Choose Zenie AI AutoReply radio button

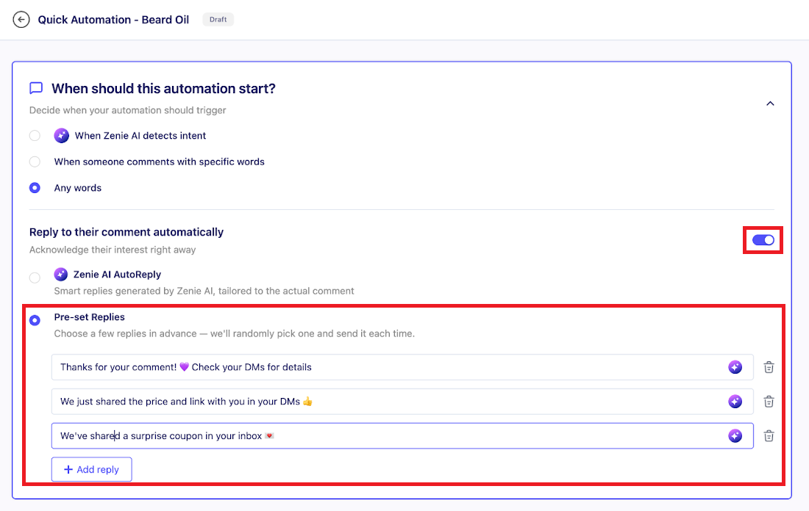click(35, 278)
